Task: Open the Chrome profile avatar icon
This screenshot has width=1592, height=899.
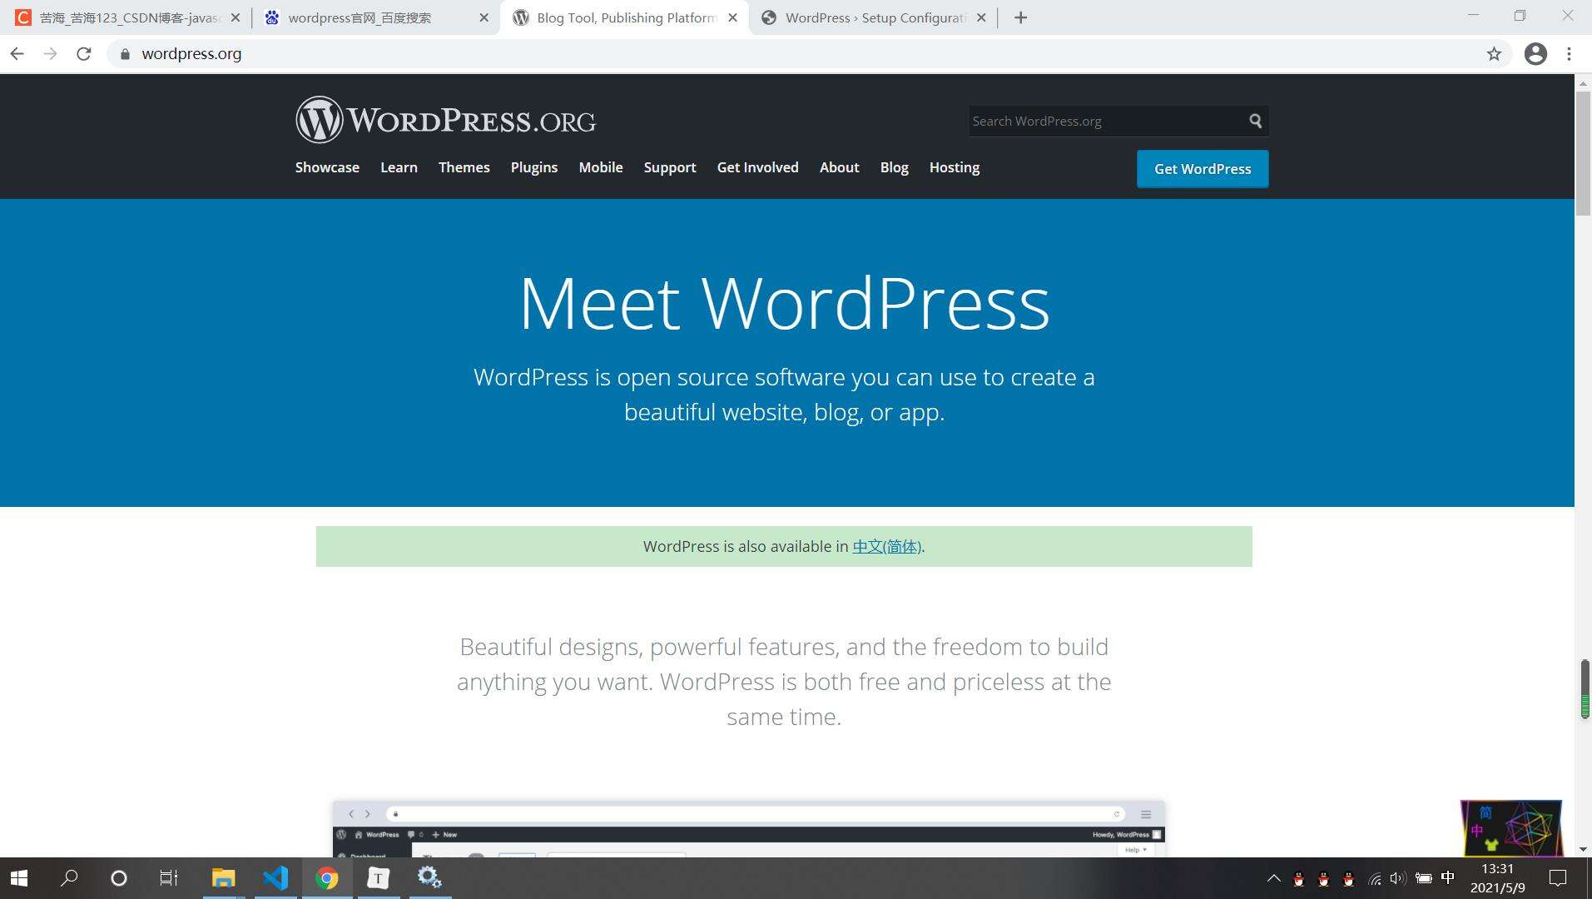Action: point(1535,54)
